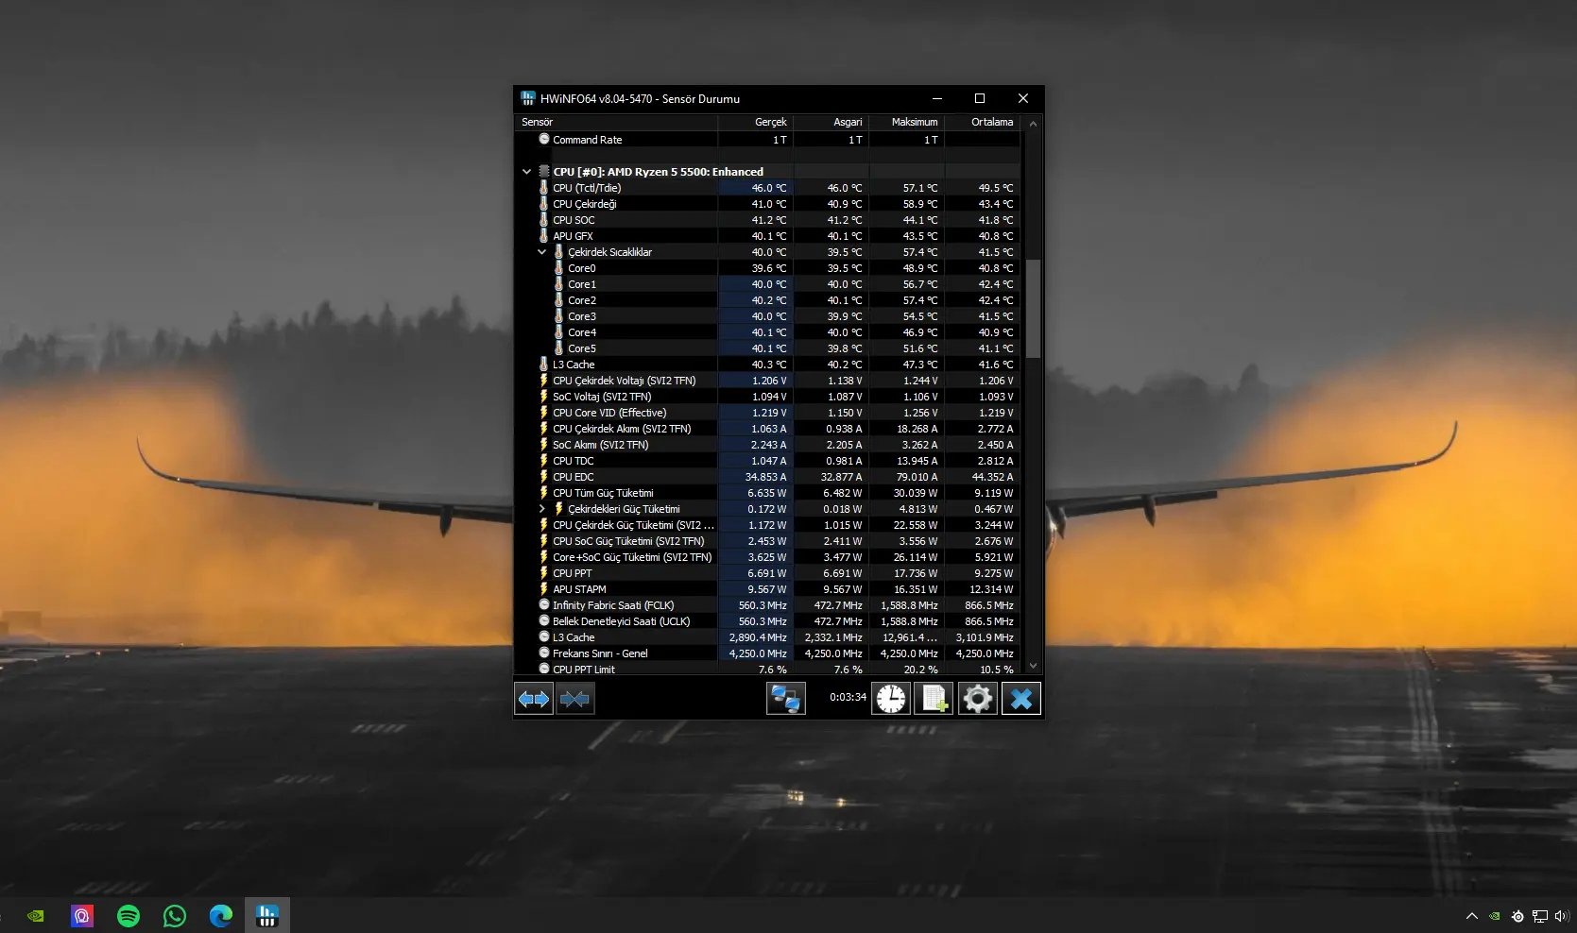
Task: Click the expand columns double-arrow button
Action: coord(534,699)
